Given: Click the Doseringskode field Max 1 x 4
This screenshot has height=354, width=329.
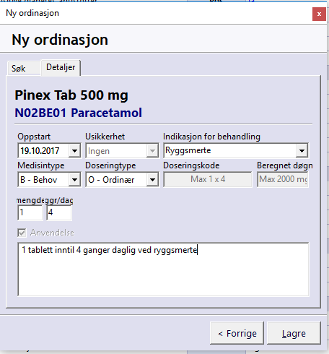Looking at the screenshot, I should [208, 179].
